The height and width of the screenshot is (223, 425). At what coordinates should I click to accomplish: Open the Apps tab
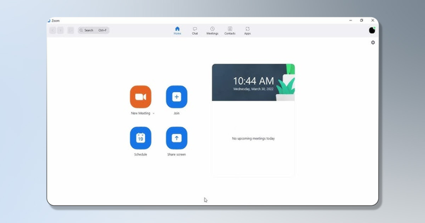point(247,31)
